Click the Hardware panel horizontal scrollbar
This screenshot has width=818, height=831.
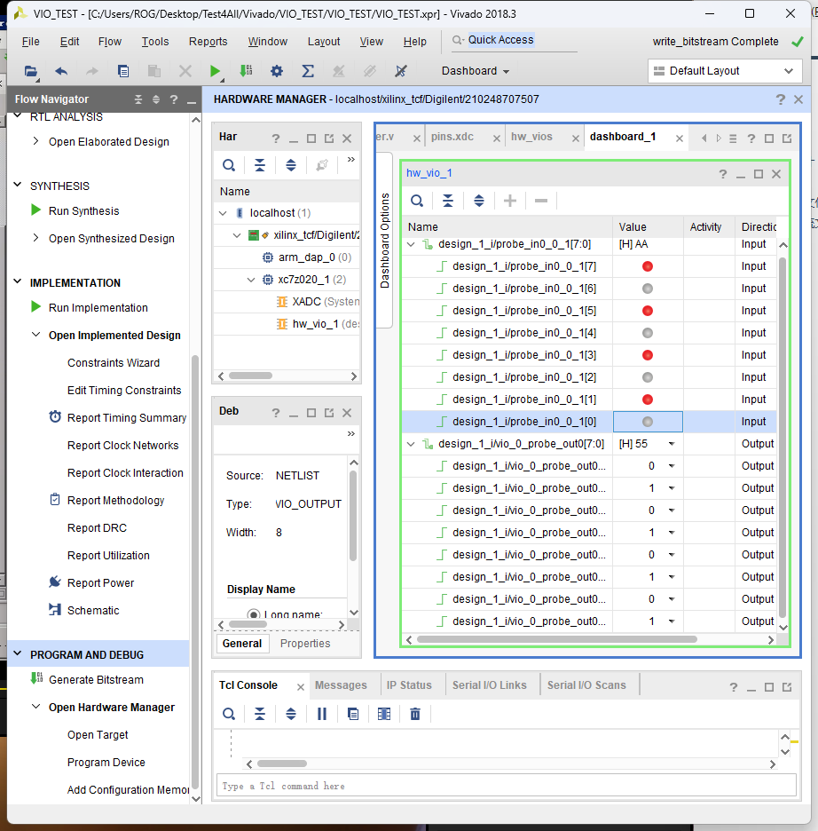tap(250, 376)
